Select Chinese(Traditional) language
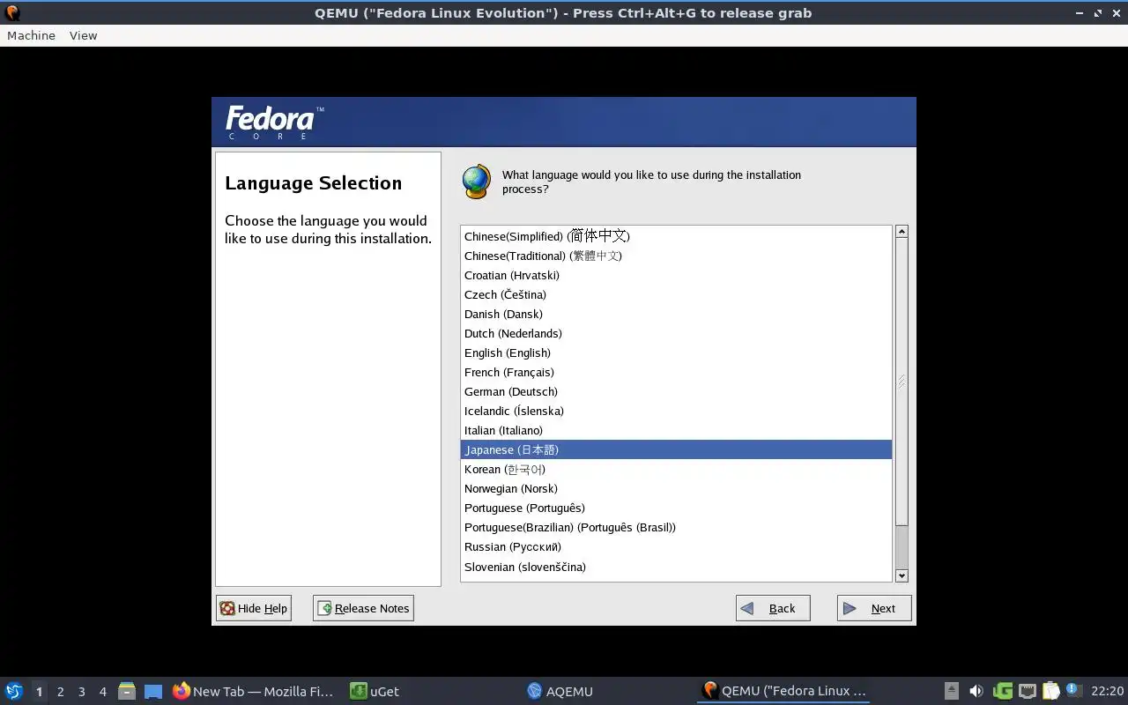Viewport: 1128px width, 705px height. point(676,256)
